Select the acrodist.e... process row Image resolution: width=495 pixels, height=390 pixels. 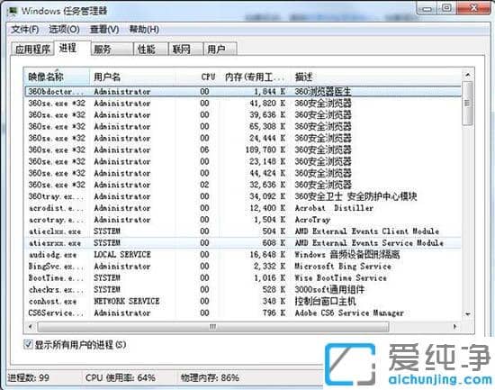coord(243,208)
